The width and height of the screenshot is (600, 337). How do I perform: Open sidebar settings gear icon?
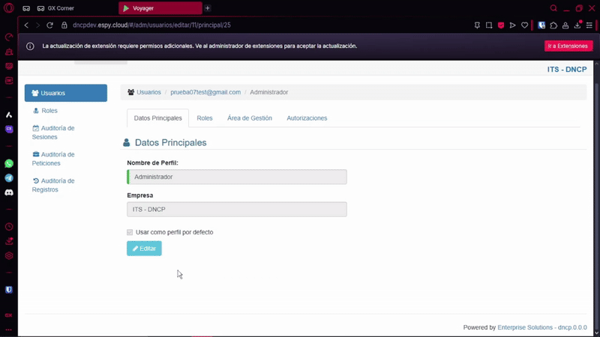[9, 255]
